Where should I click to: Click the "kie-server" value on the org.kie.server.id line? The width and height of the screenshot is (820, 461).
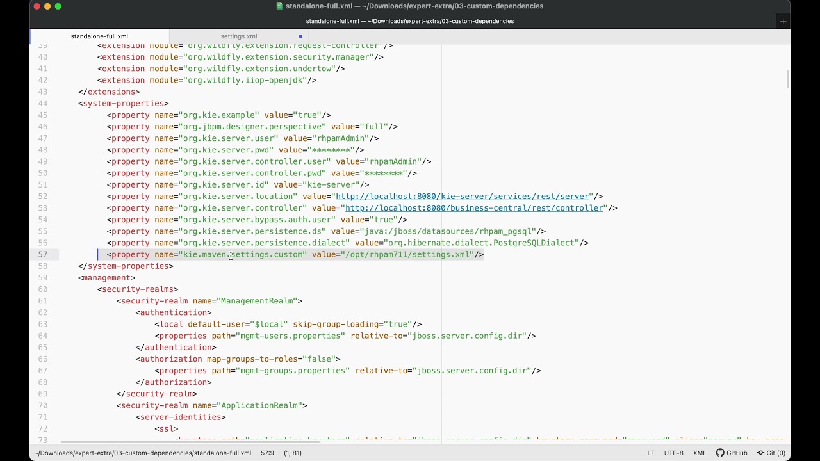click(331, 185)
